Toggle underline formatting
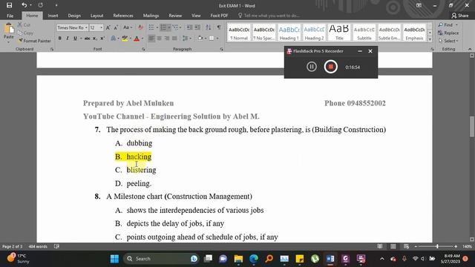The image size is (475, 267). pos(75,39)
